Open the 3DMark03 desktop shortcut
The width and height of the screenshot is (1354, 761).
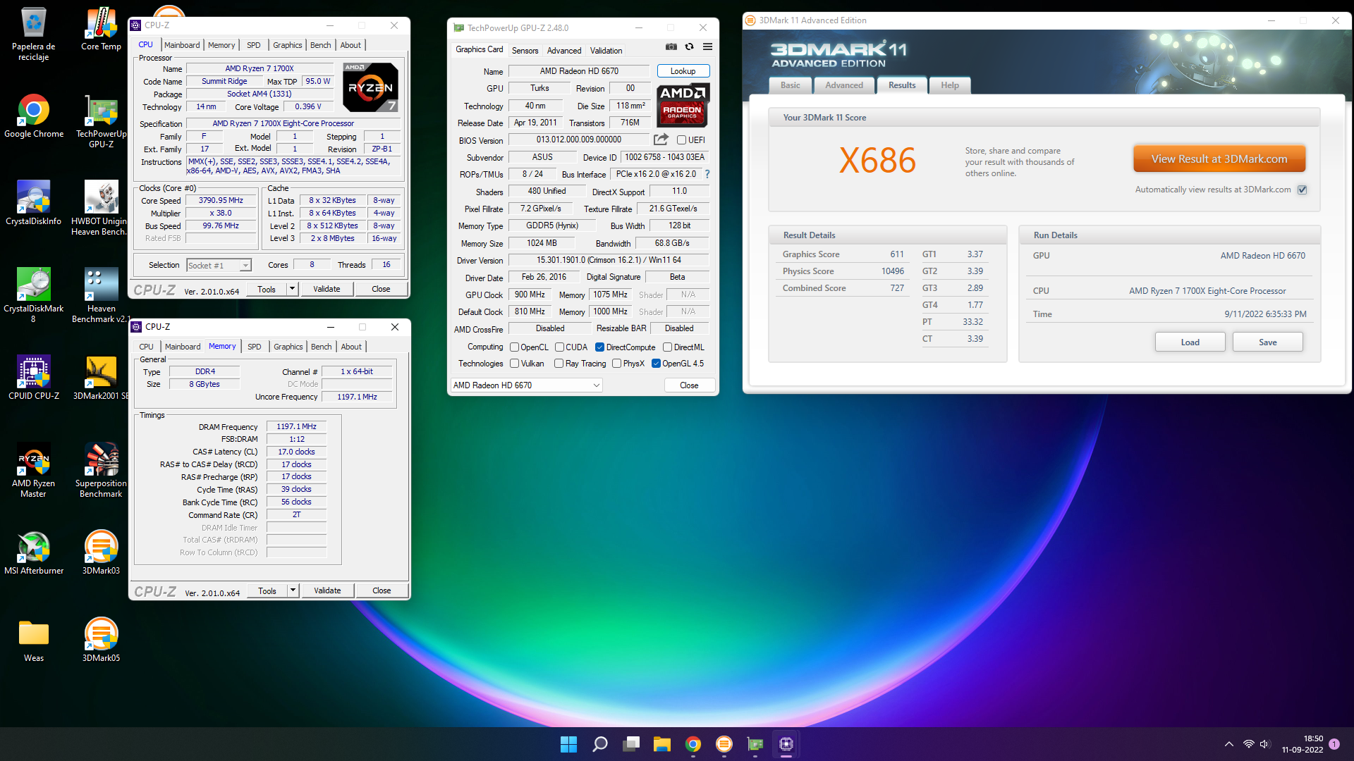click(x=101, y=554)
